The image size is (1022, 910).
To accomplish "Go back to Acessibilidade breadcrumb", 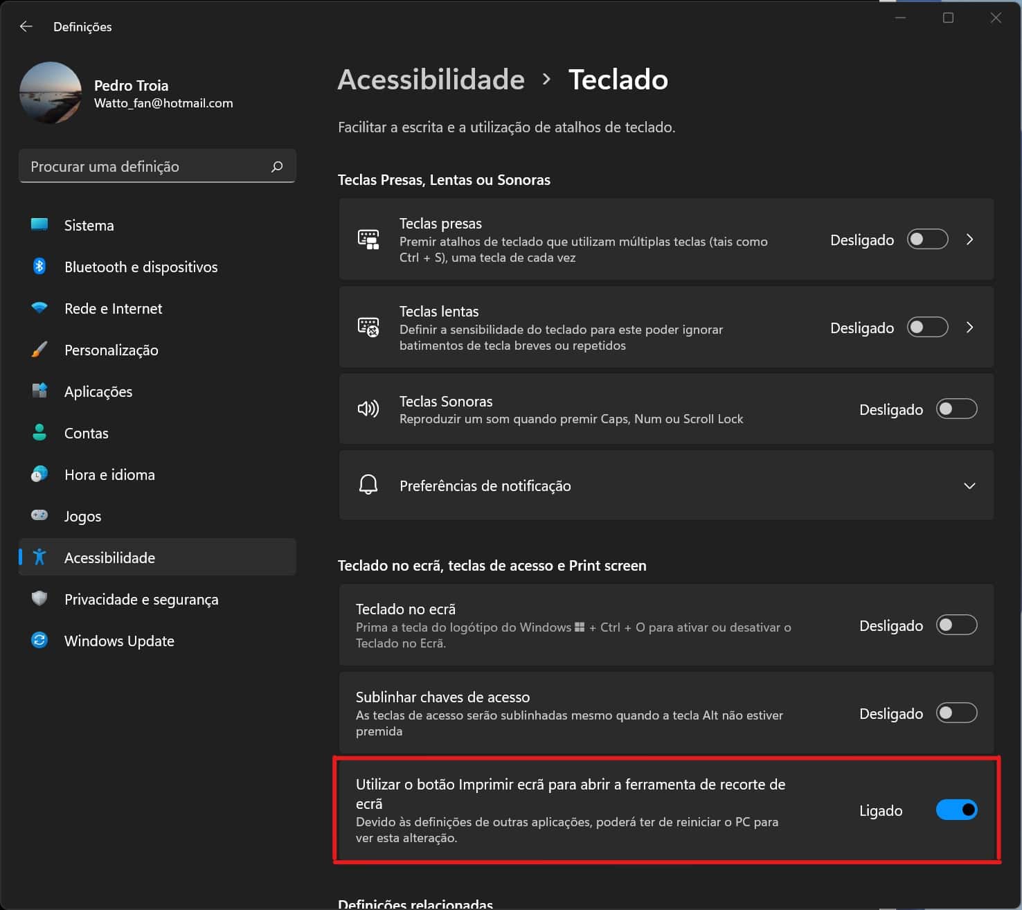I will 431,80.
